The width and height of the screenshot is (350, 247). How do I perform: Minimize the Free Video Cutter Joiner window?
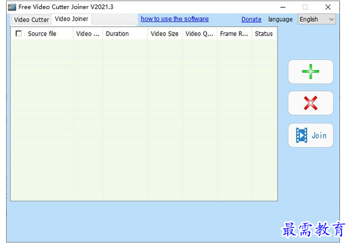283,7
